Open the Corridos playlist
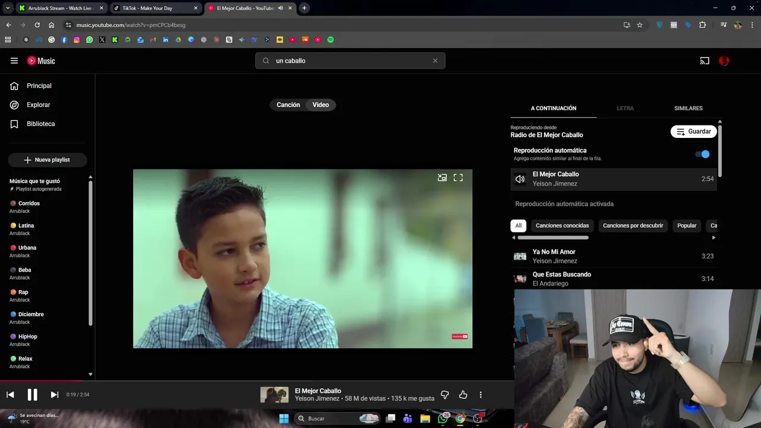 point(29,203)
